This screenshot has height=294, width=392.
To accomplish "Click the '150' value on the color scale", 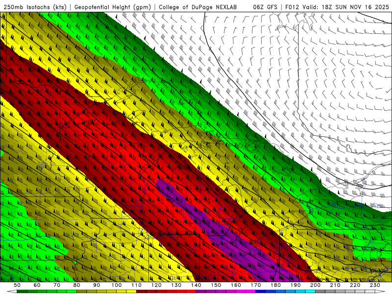I will [x=216, y=285].
